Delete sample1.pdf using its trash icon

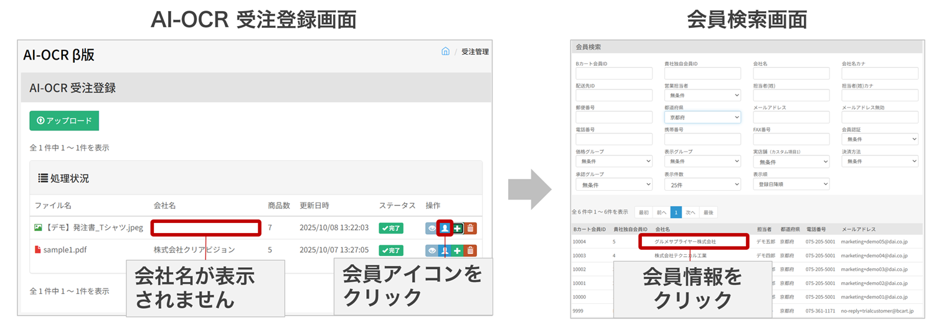pyautogui.click(x=470, y=250)
